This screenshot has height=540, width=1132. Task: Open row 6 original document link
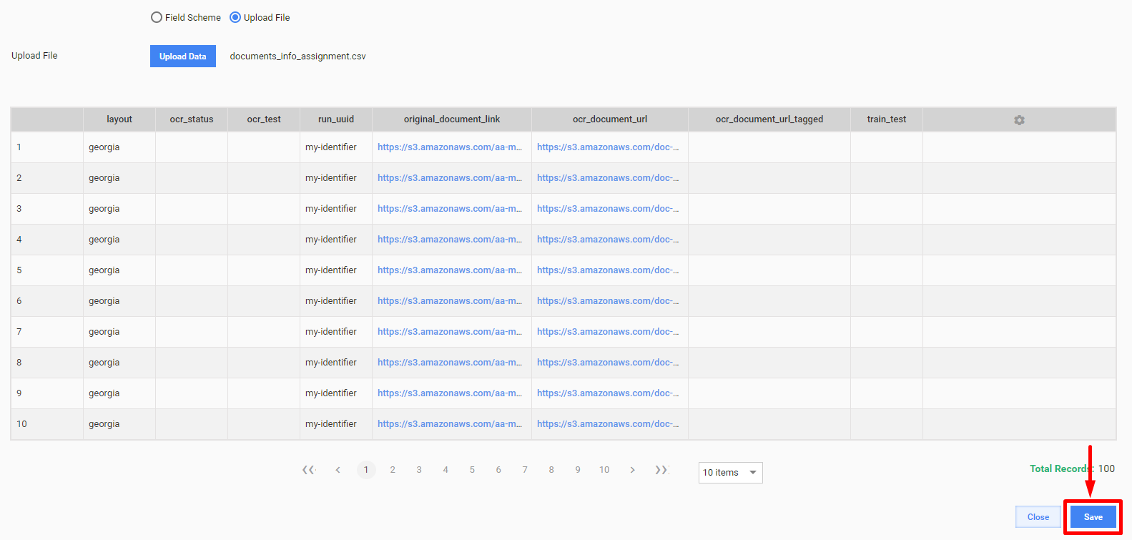click(x=450, y=301)
